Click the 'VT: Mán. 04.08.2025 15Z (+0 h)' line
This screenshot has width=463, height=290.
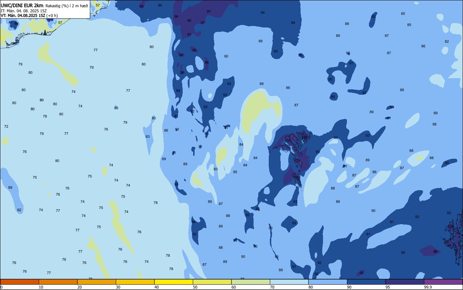point(29,16)
